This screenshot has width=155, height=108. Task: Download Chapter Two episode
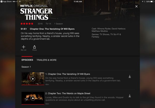click(130, 96)
